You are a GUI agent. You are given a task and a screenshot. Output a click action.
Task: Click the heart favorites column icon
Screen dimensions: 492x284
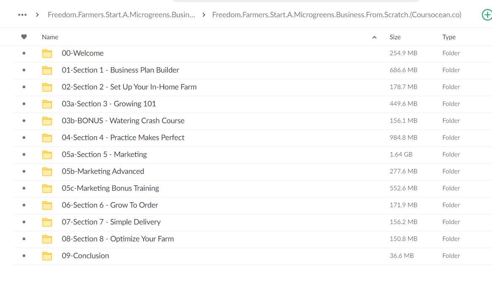tap(24, 37)
